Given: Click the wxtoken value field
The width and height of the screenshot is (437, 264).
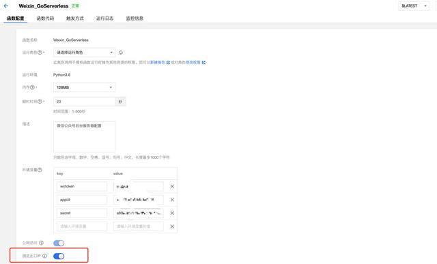Looking at the screenshot, I should pos(138,187).
